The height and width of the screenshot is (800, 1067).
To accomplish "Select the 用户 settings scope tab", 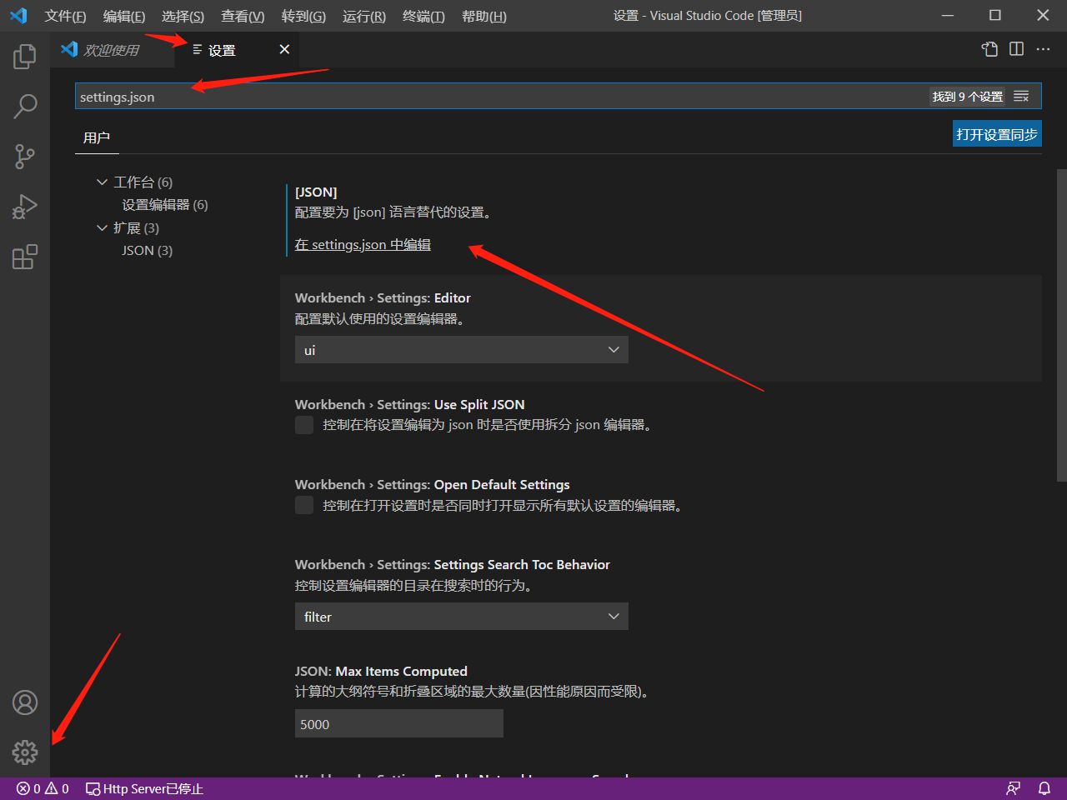I will pos(97,137).
